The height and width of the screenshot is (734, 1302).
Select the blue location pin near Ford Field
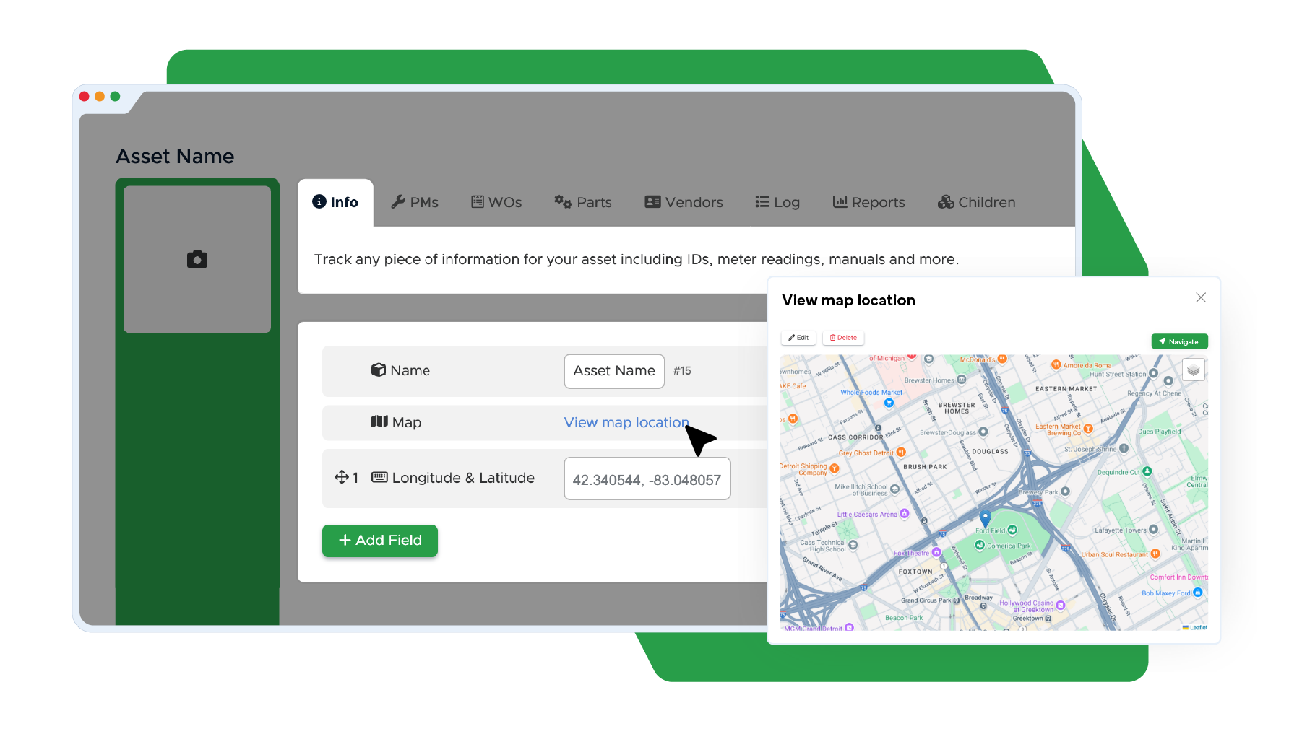pos(984,518)
